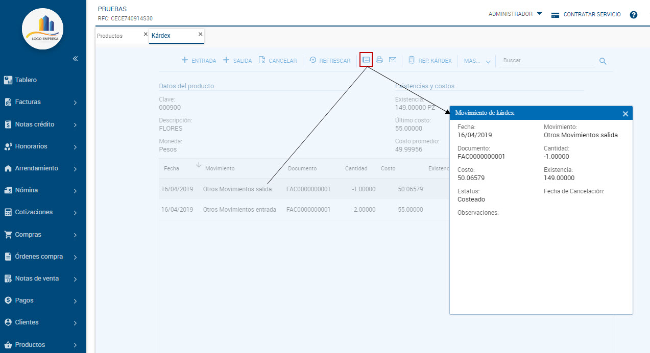Click the envelope email icon
Image resolution: width=650 pixels, height=353 pixels.
click(393, 60)
